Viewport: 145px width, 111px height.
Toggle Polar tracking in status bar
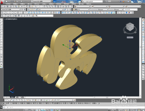[x=35, y=110]
